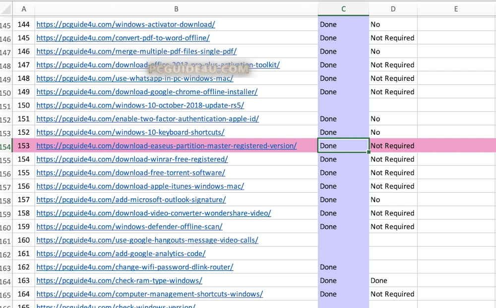Select row 154 via its row header
This screenshot has height=308, width=496.
click(x=5, y=146)
